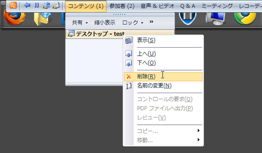262x153 pixels.
Task: Open the 音声 & ビデオ tab
Action: tap(157, 6)
